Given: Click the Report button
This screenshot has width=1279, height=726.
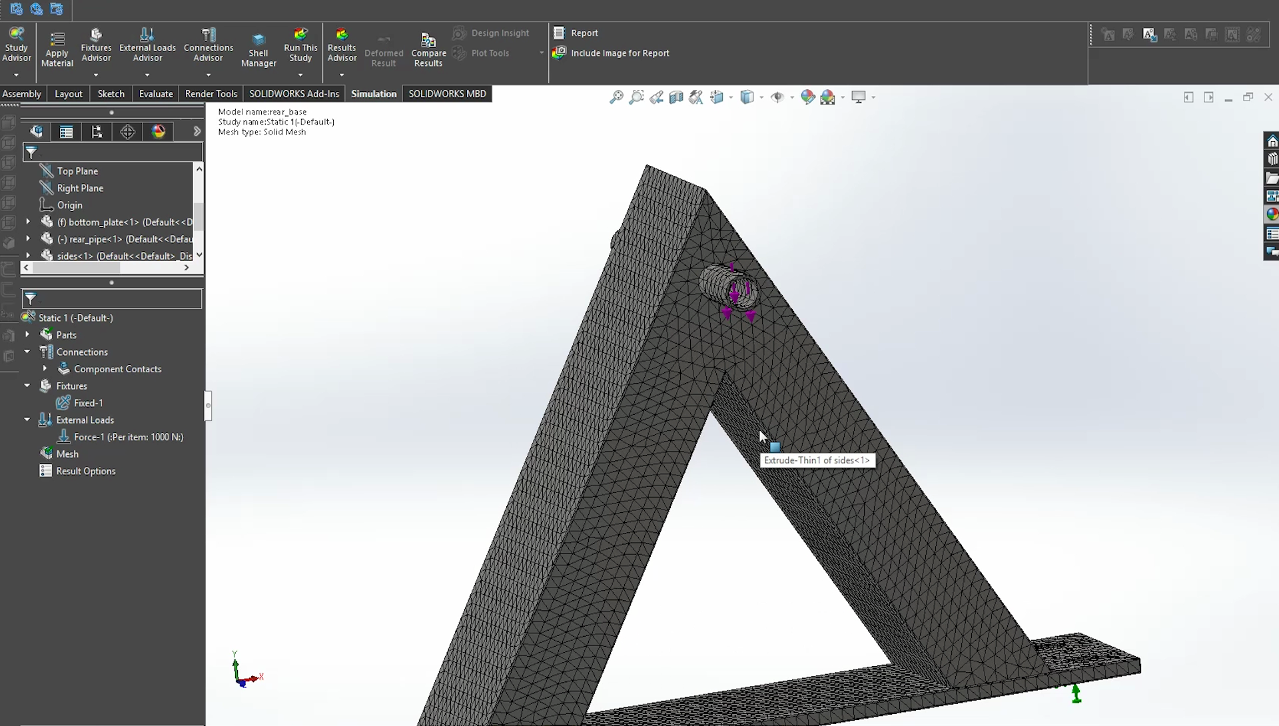Looking at the screenshot, I should point(584,33).
